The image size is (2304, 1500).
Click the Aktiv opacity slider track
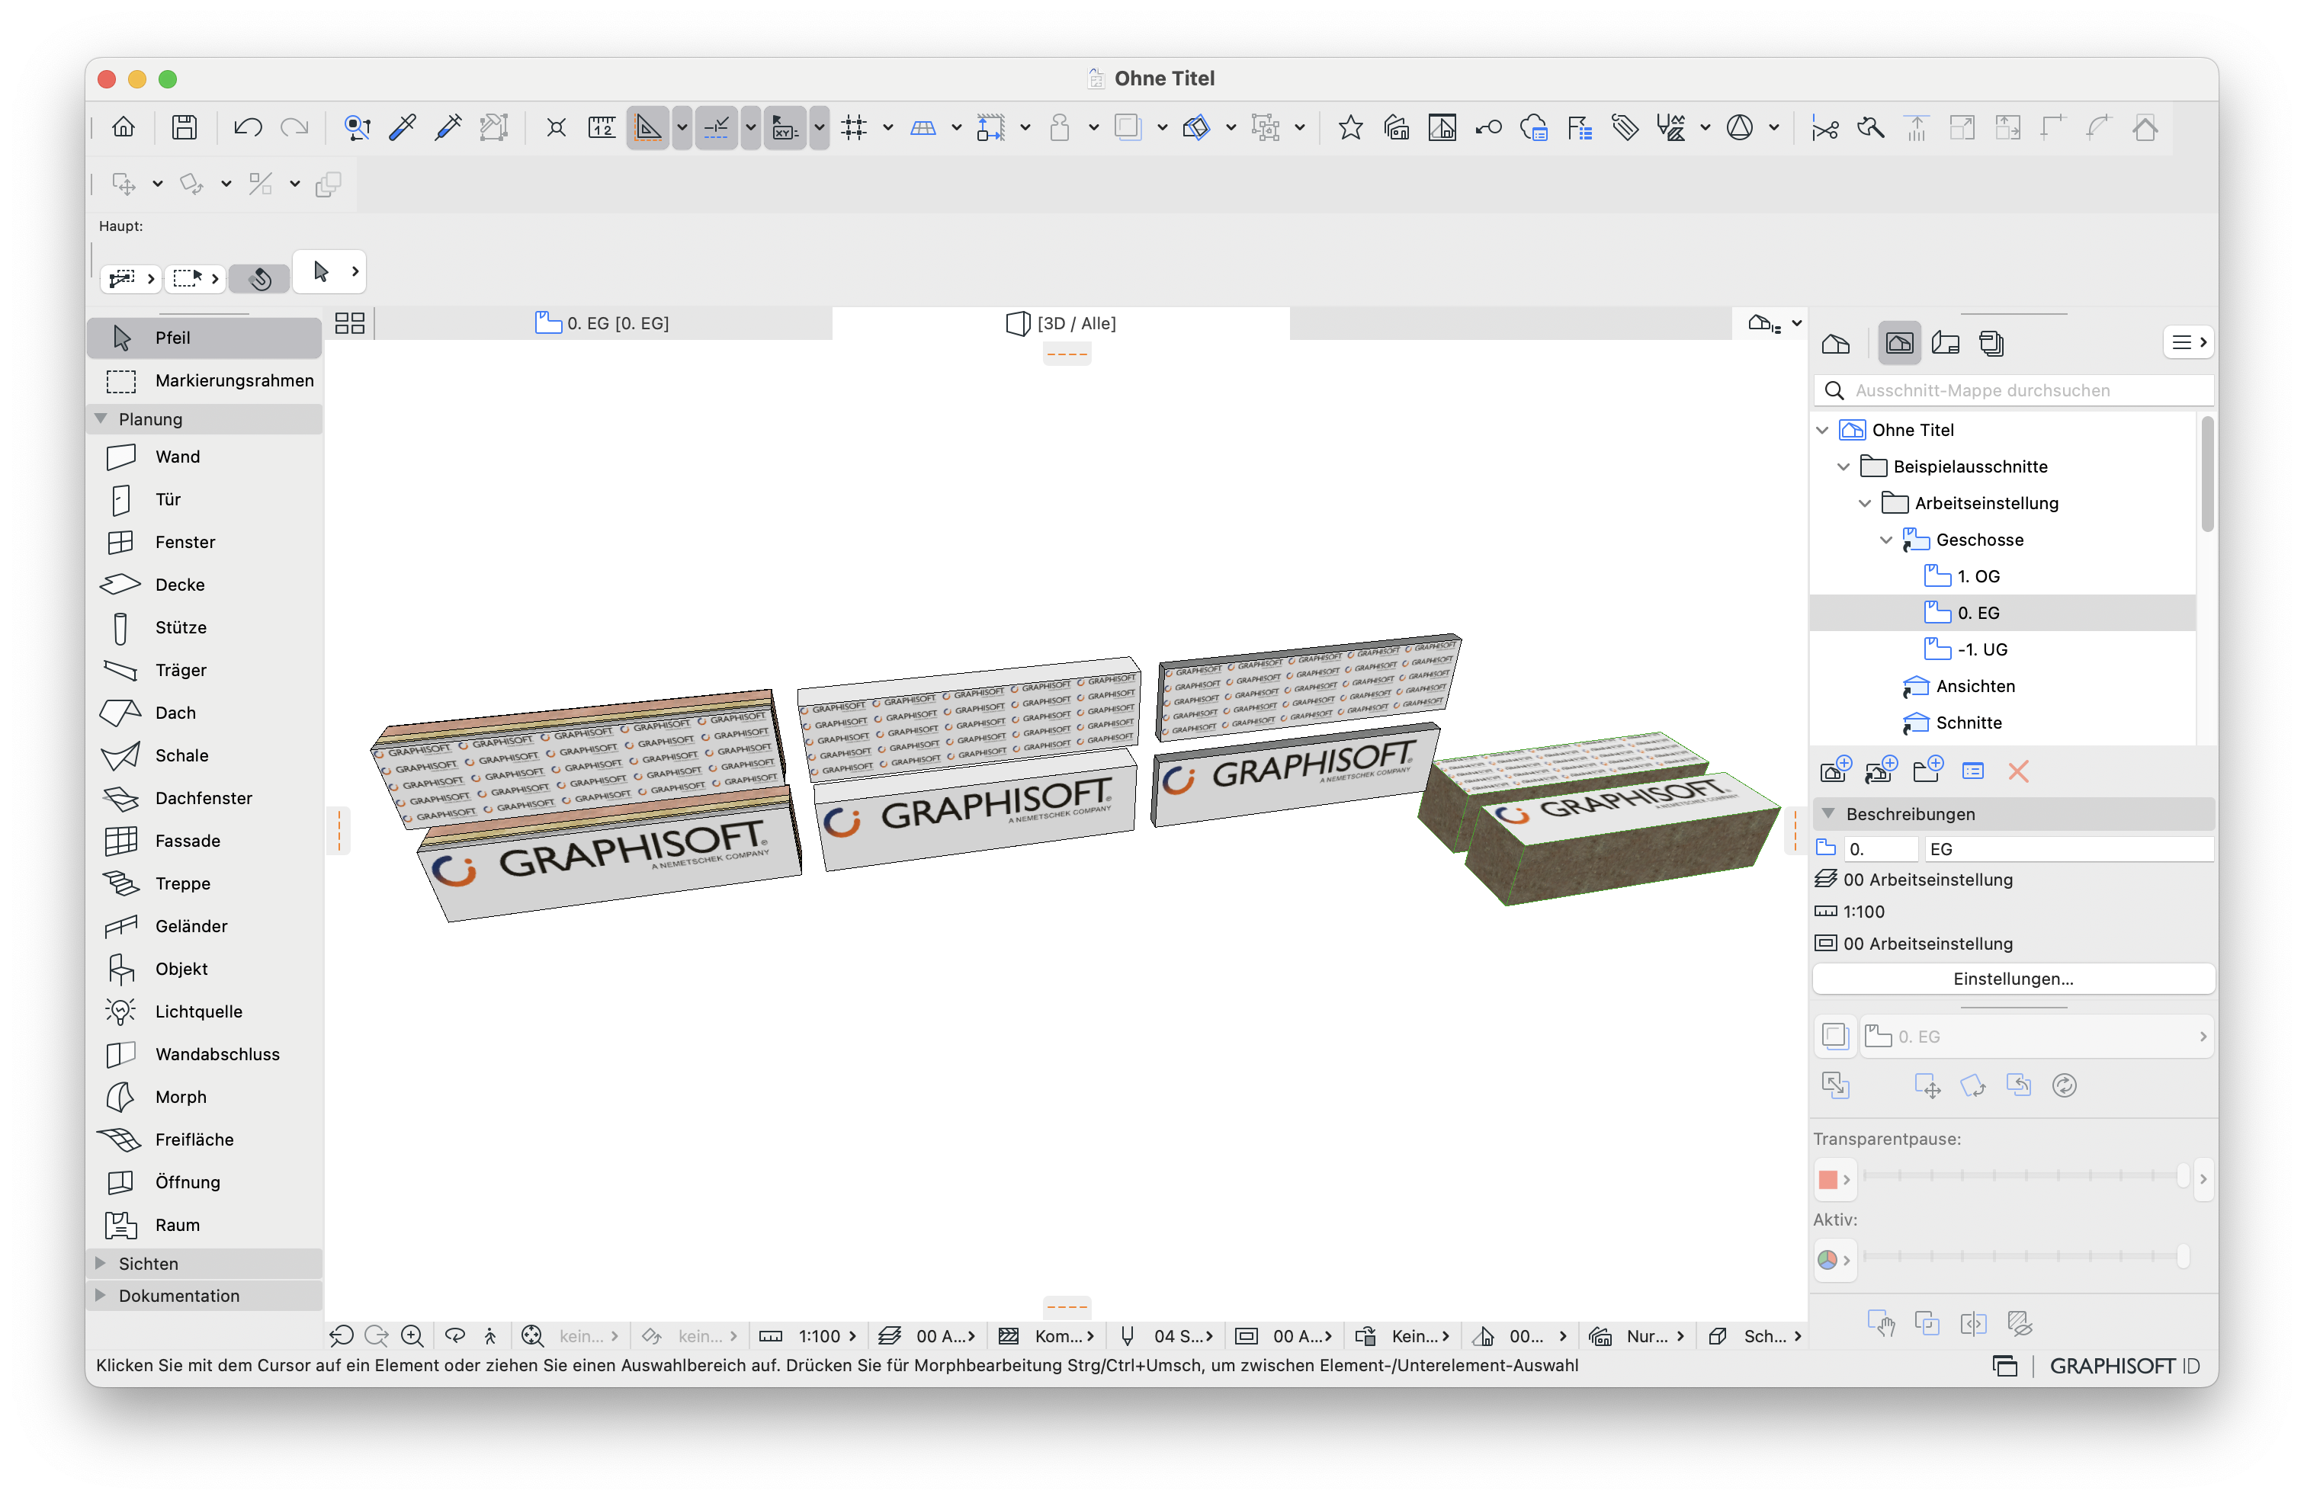tap(2025, 1256)
